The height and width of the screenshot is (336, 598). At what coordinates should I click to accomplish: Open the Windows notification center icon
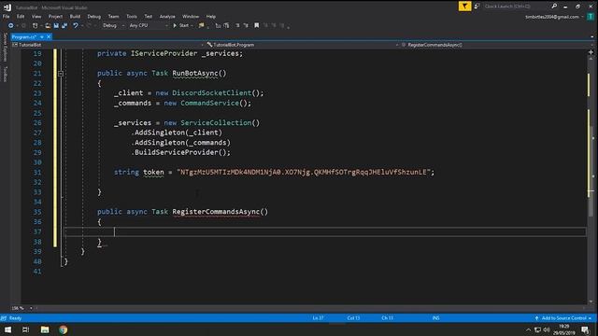[x=585, y=329]
